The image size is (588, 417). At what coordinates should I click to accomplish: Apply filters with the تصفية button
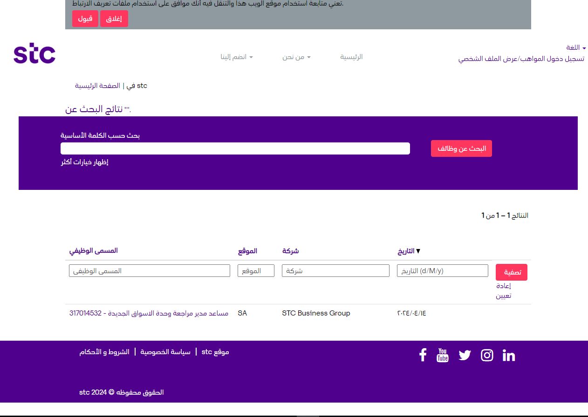[511, 272]
